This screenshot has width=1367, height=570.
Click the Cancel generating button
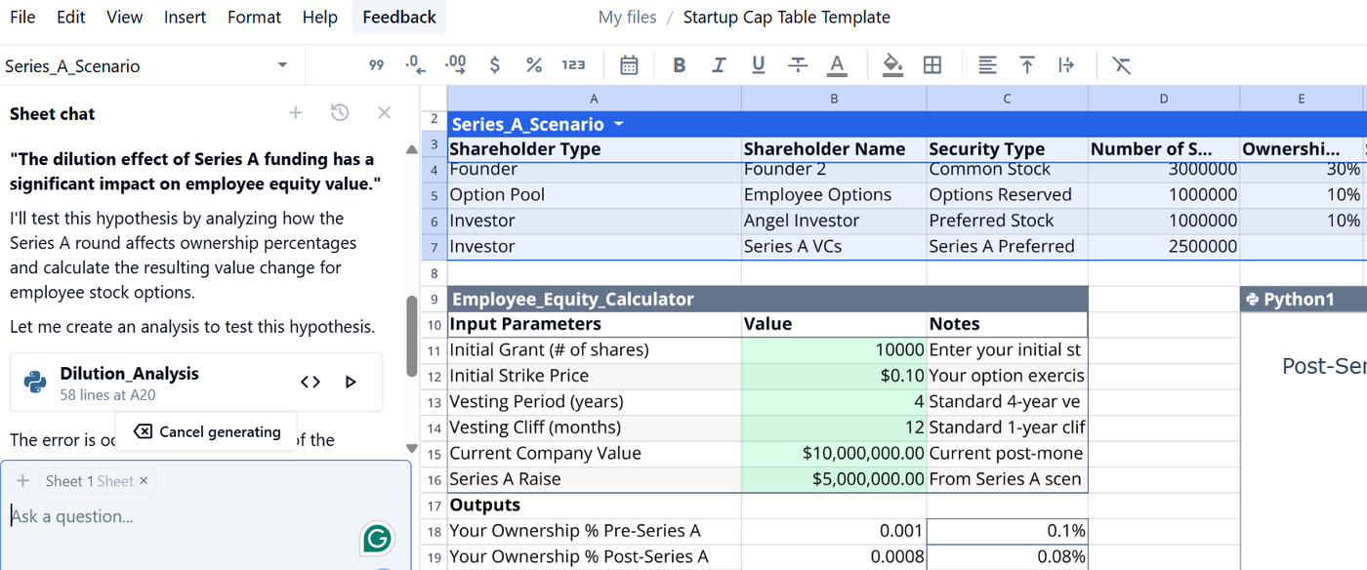pyautogui.click(x=207, y=431)
